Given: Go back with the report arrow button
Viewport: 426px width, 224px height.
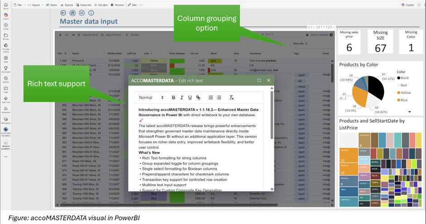Looking at the screenshot, I should pyautogui.click(x=63, y=13).
